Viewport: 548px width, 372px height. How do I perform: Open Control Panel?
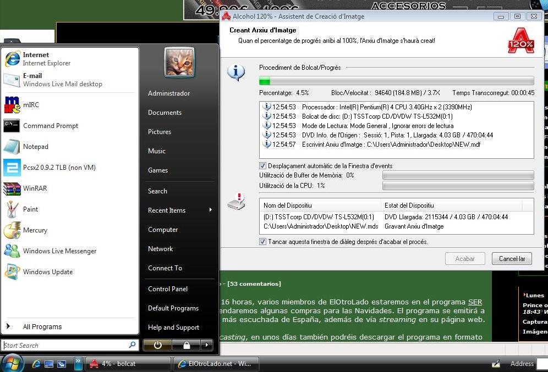tap(179, 288)
